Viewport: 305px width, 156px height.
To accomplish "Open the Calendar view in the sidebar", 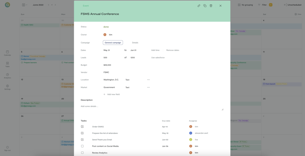I will (x=7, y=53).
